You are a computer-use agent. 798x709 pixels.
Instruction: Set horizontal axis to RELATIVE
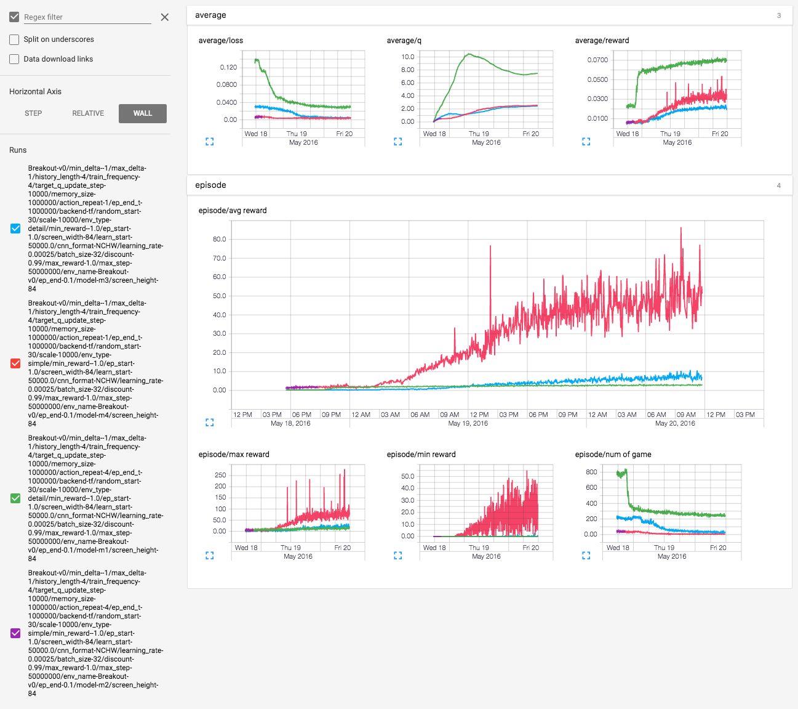88,113
